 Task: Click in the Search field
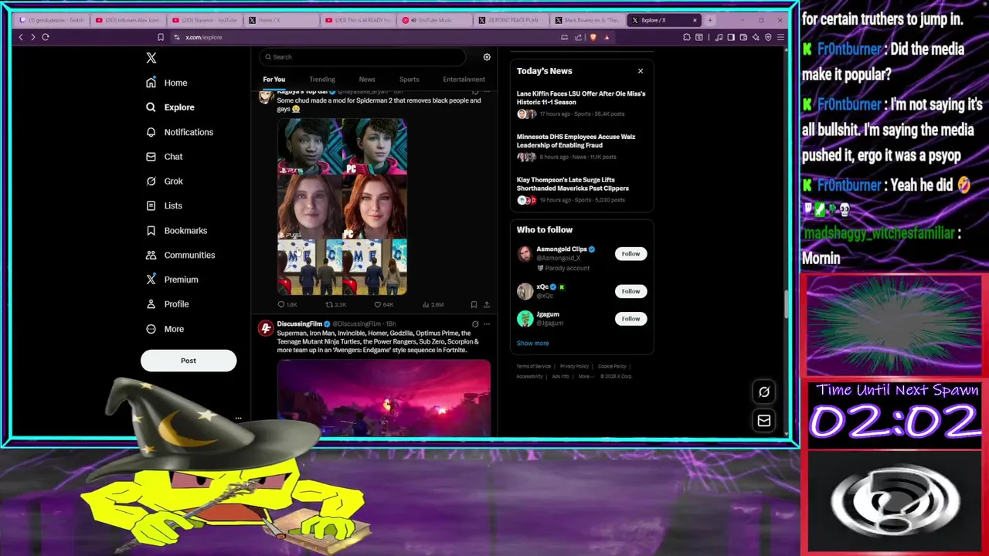click(x=363, y=56)
